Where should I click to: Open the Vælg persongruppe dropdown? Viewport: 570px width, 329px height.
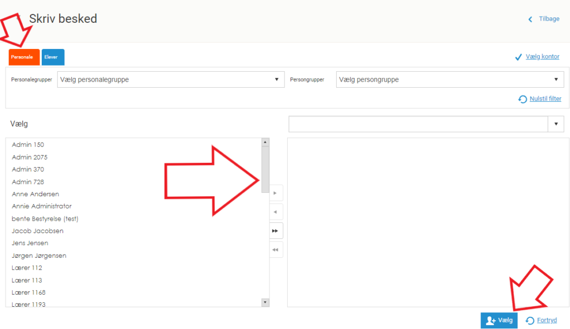450,79
